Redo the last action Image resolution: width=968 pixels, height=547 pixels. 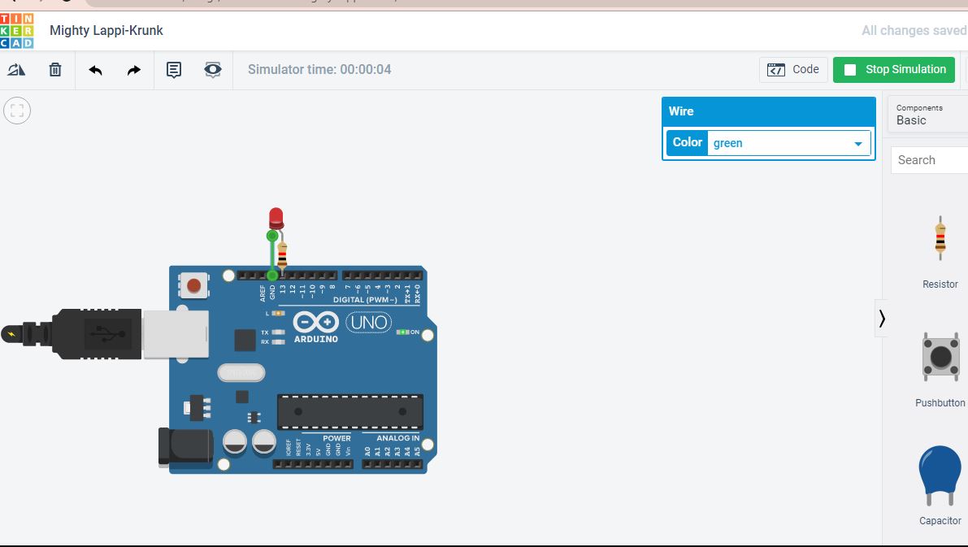coord(134,70)
